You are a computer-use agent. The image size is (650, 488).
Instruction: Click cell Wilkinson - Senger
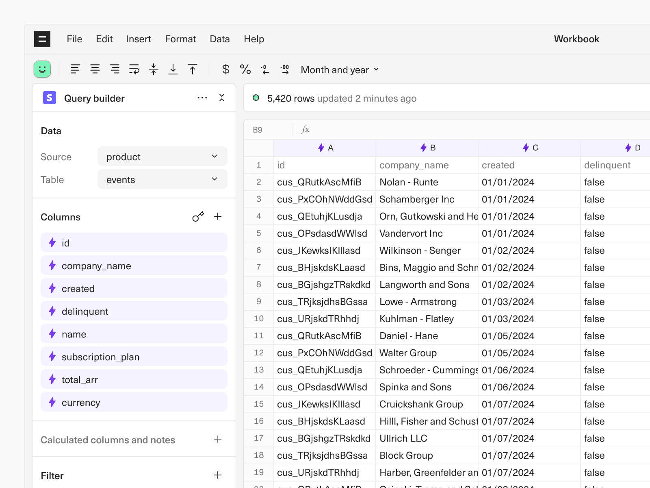coord(427,250)
